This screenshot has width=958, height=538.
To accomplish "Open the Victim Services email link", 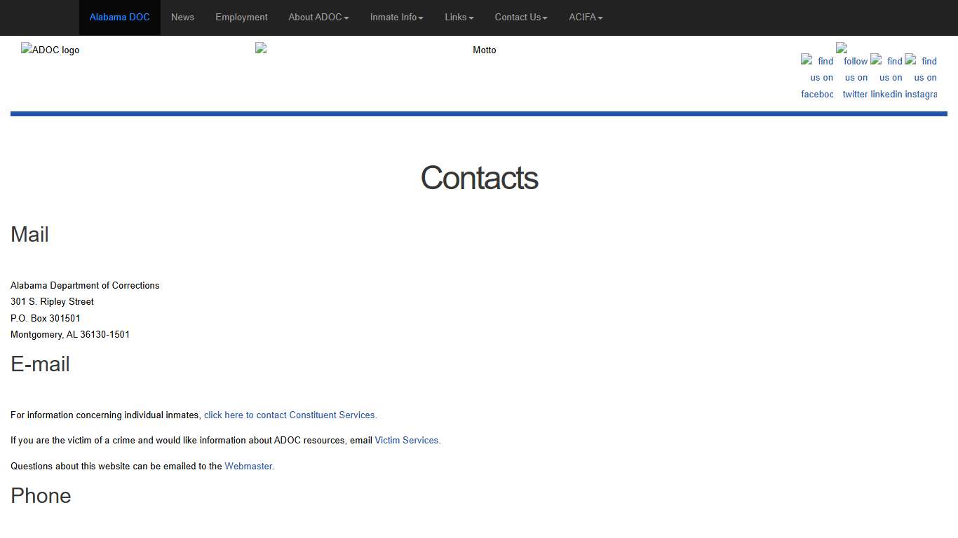I will click(407, 440).
